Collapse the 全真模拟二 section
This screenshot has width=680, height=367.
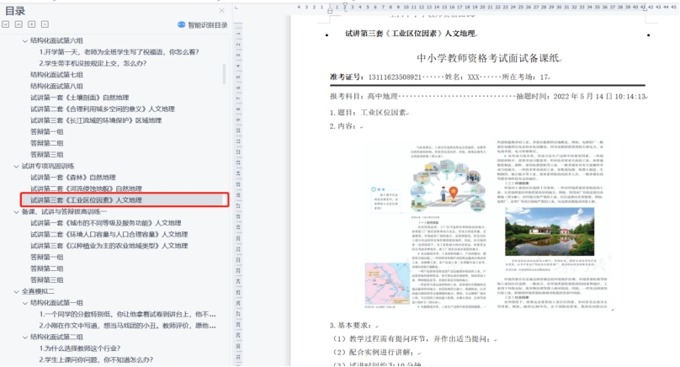[15, 291]
